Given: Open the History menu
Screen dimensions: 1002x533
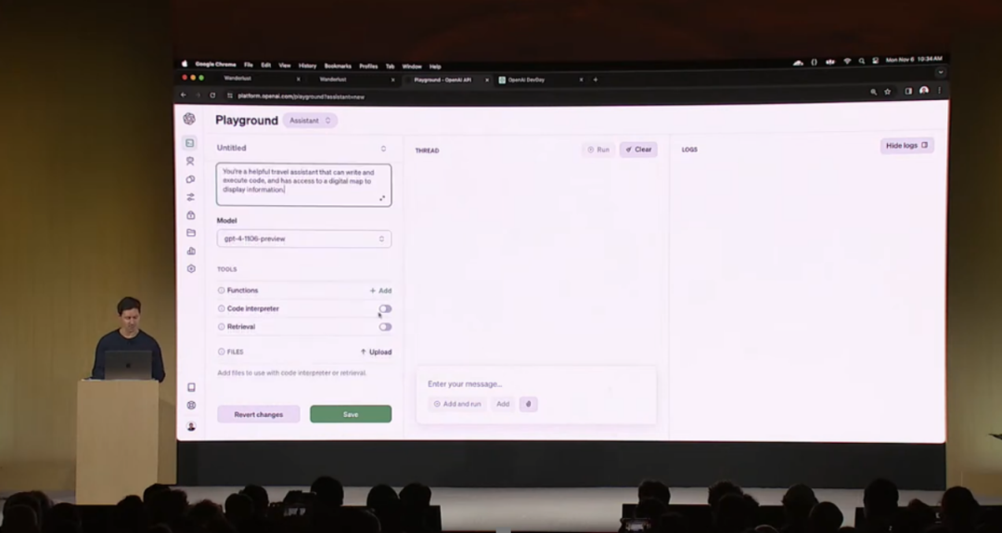Looking at the screenshot, I should coord(307,66).
